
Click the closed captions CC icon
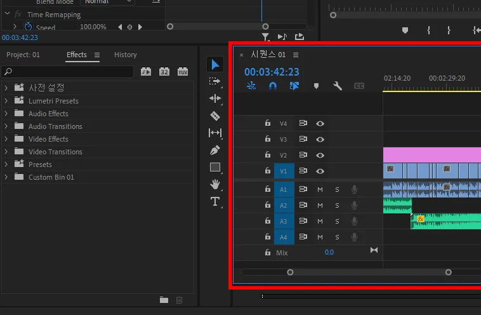[x=359, y=86]
